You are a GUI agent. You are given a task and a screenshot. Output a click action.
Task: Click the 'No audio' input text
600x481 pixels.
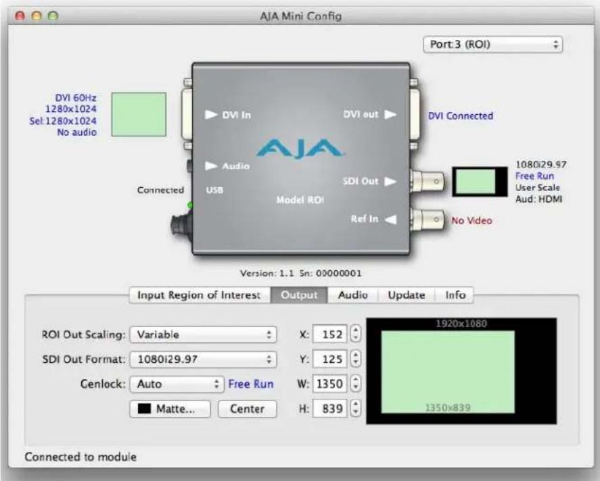(x=77, y=132)
